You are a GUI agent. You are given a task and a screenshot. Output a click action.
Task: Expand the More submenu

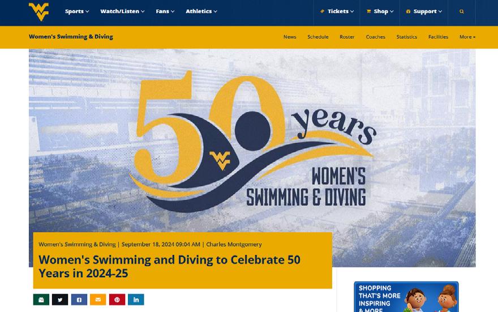click(x=467, y=37)
